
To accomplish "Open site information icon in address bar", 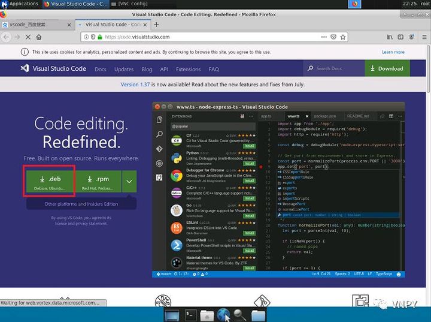I will click(86, 37).
